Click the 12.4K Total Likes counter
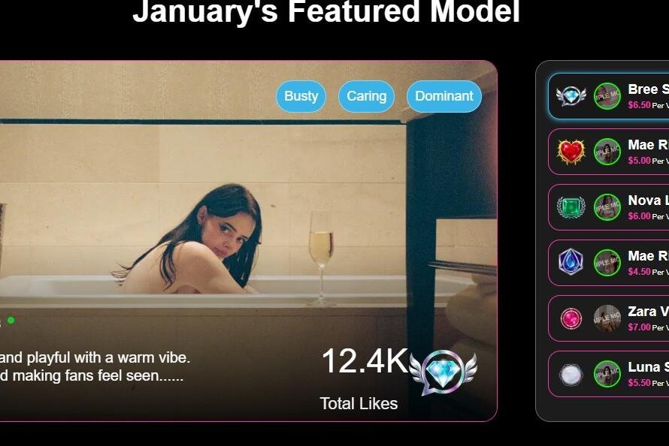This screenshot has width=669, height=446. pos(365,378)
